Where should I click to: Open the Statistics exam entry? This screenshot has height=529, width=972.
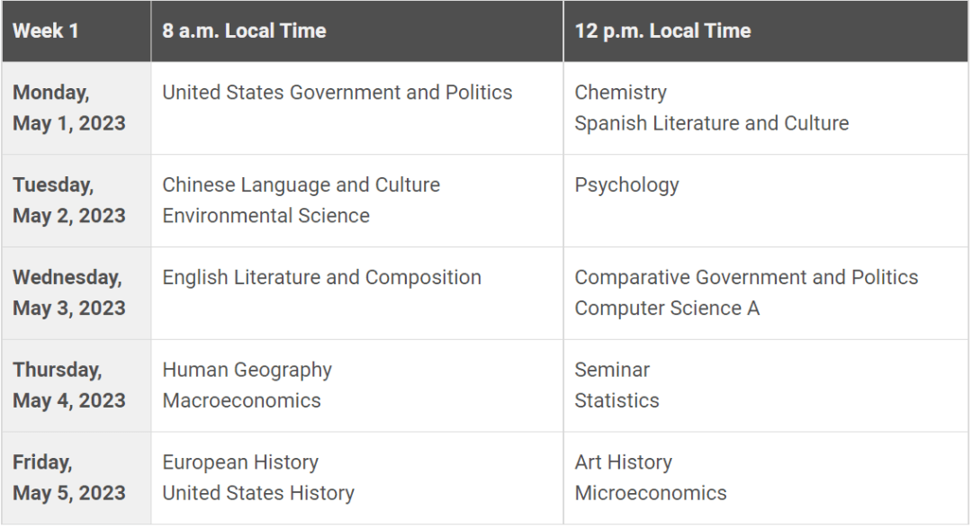617,401
